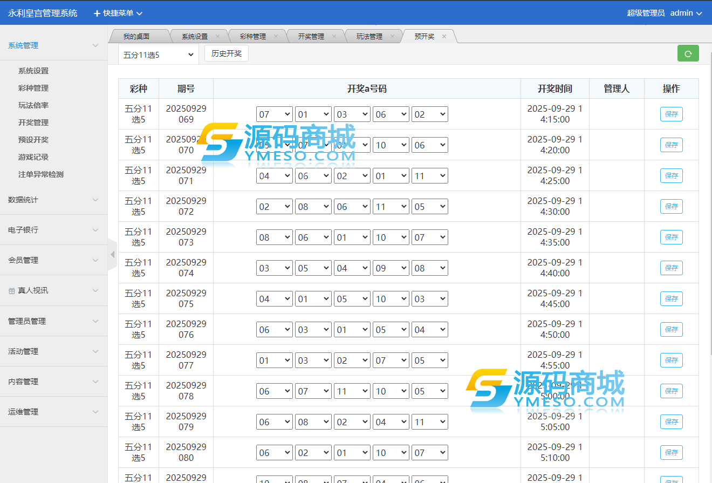Viewport: 712px width, 483px height.
Task: Click the 历史开奖 button
Action: pos(226,53)
